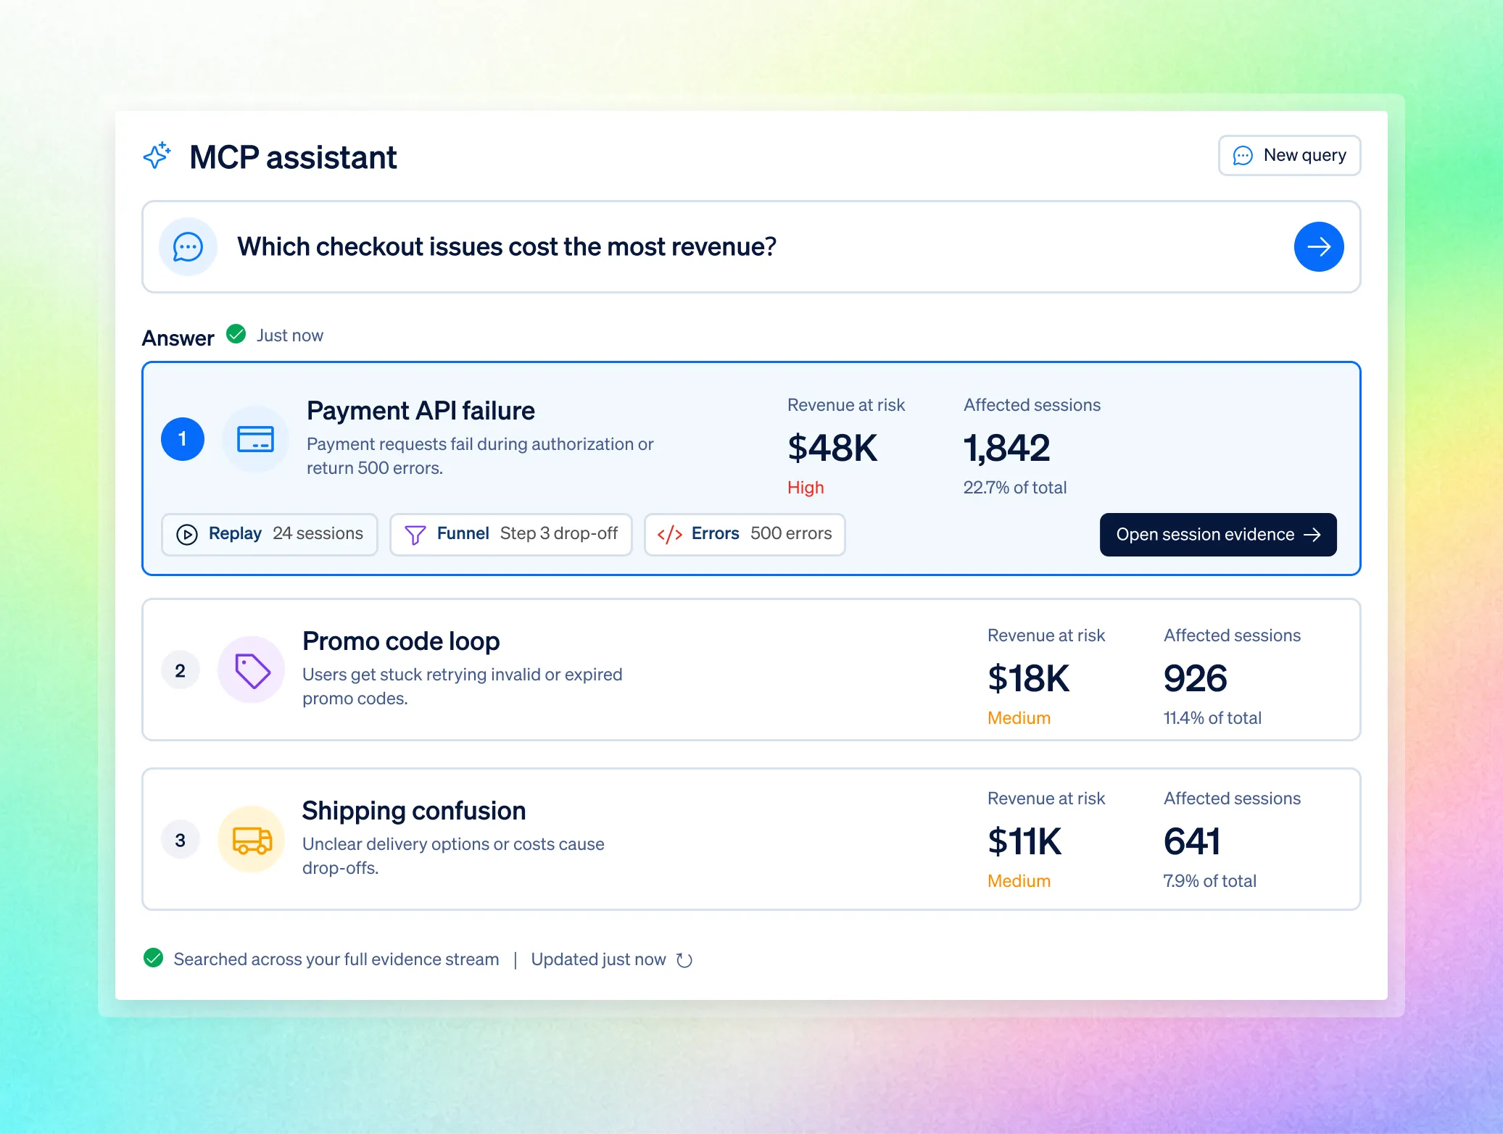Click the $48K revenue at risk value
This screenshot has width=1503, height=1134.
point(832,448)
